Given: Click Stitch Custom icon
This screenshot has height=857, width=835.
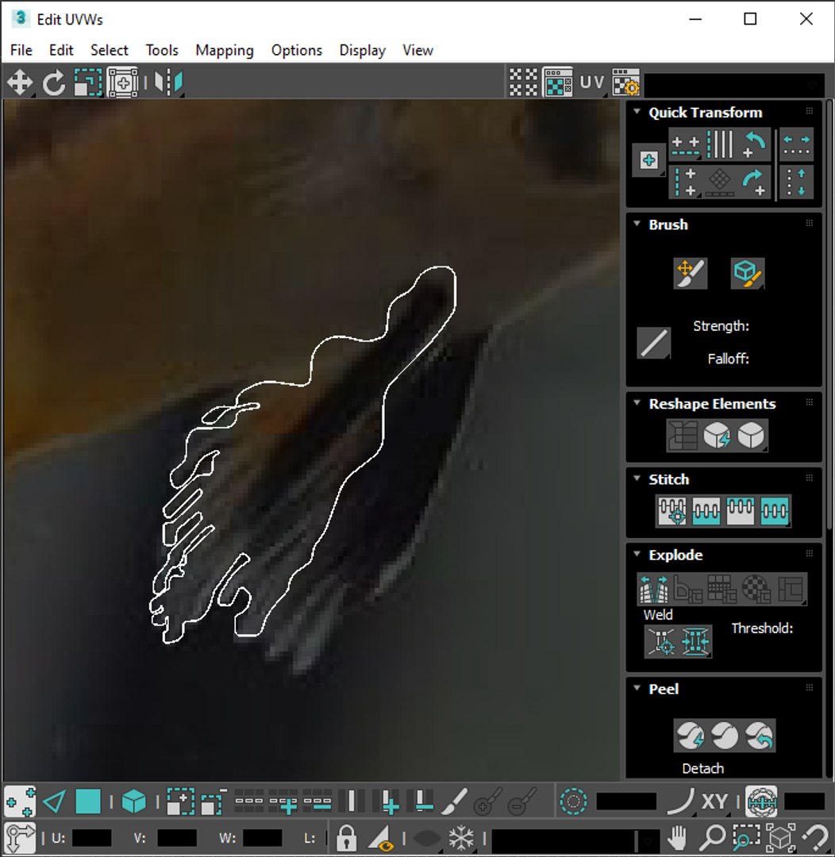Looking at the screenshot, I should tap(774, 511).
